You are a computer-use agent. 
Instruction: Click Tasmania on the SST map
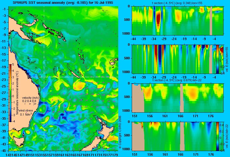tap(19, 141)
